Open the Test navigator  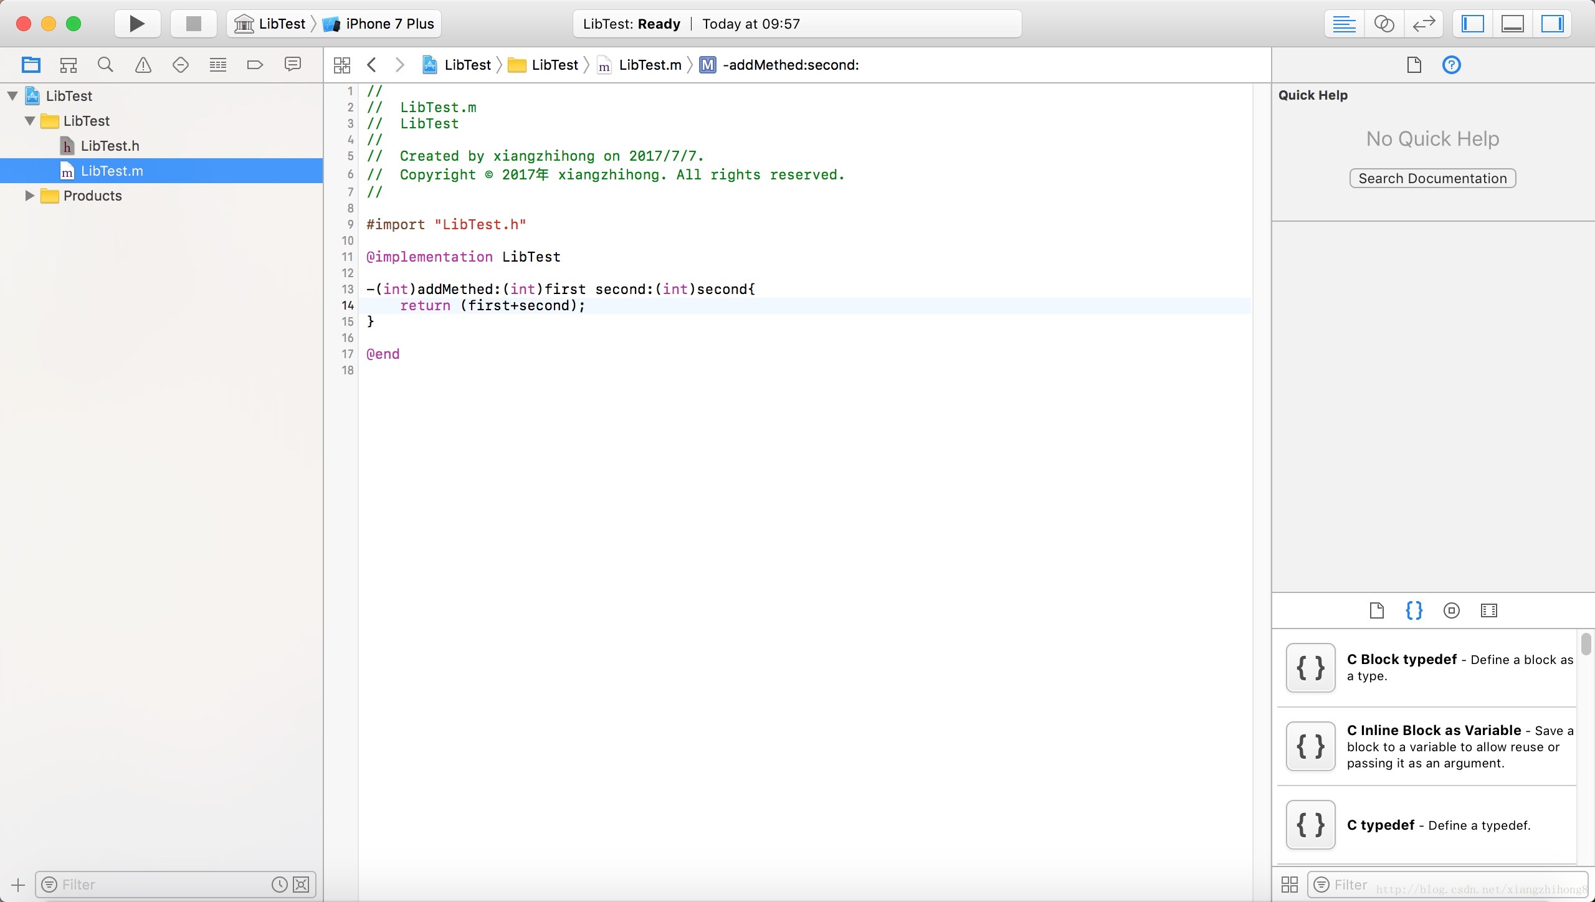(x=181, y=65)
